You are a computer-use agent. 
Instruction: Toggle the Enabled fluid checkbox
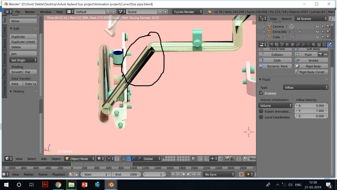coord(261,93)
